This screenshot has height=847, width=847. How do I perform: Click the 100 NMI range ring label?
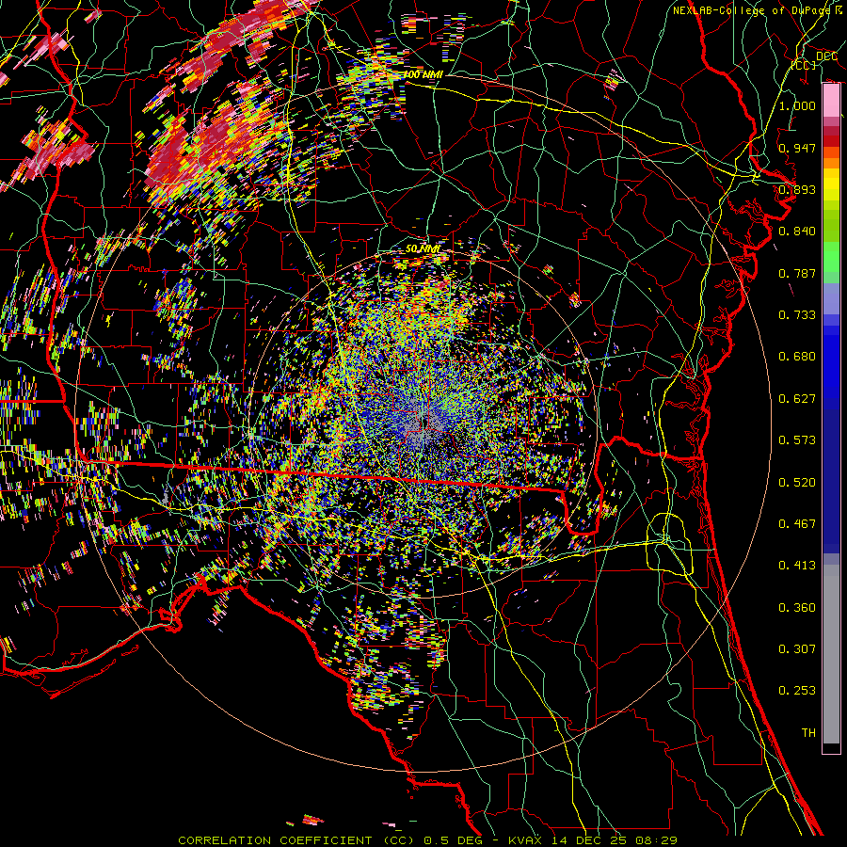[423, 74]
